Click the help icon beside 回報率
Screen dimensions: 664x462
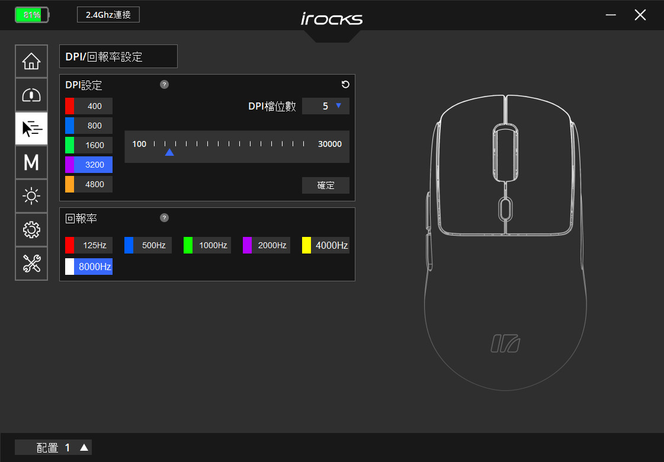[164, 217]
